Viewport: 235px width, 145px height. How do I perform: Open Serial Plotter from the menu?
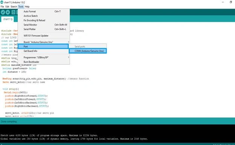point(44,29)
